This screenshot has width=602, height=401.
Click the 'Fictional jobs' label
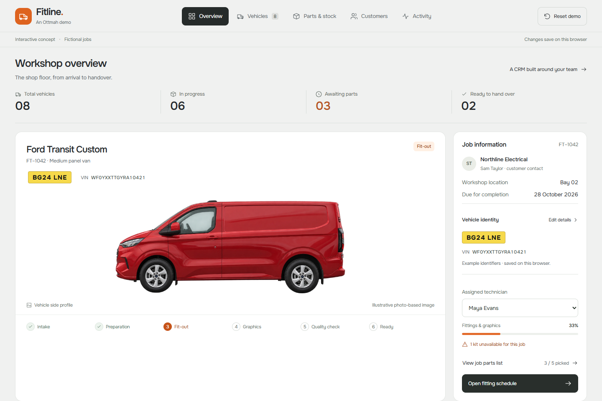[x=78, y=39]
